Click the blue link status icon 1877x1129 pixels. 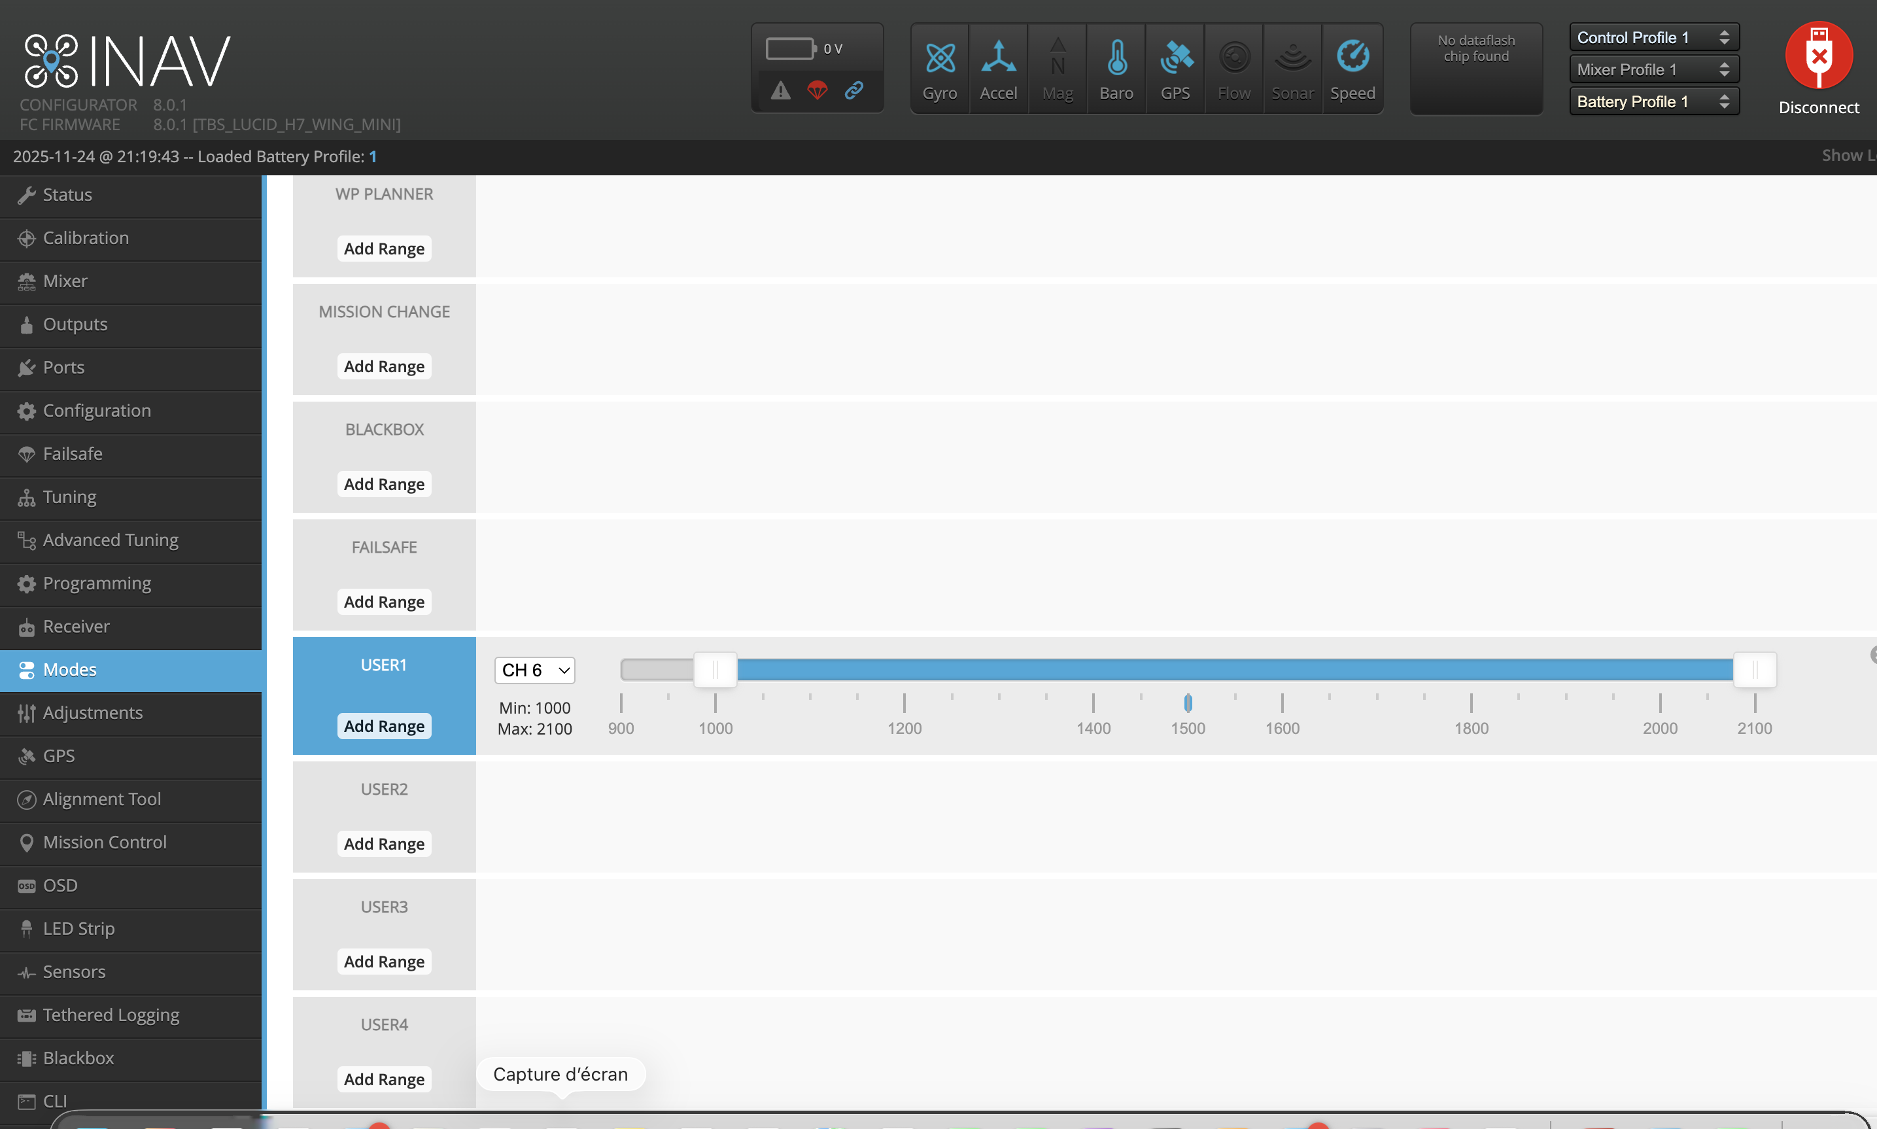click(854, 90)
